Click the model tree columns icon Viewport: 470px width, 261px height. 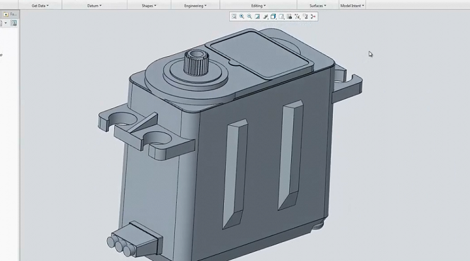[x=13, y=23]
